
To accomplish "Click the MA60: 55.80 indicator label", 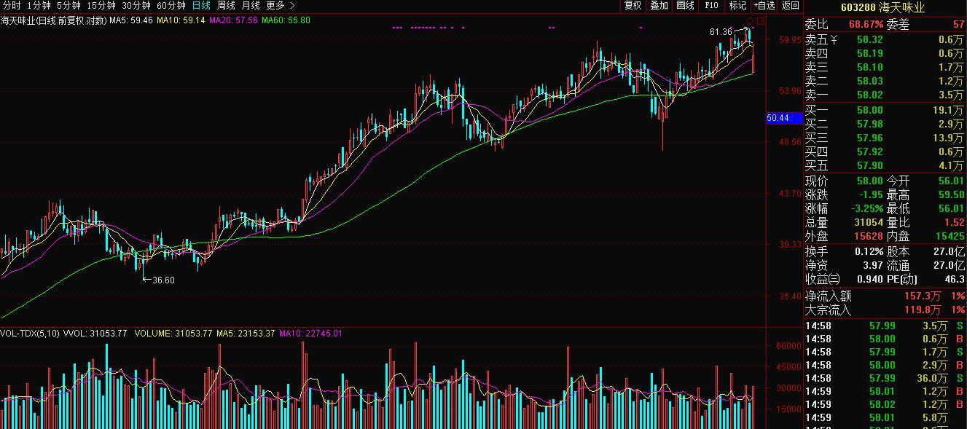I will pos(286,20).
